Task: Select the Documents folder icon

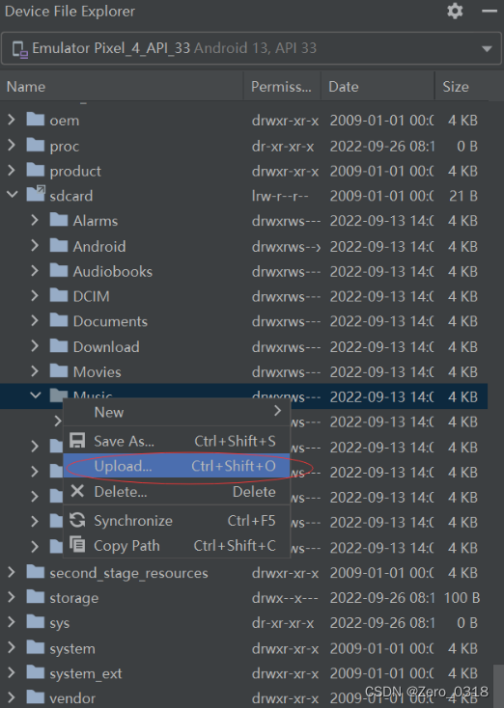Action: (59, 320)
